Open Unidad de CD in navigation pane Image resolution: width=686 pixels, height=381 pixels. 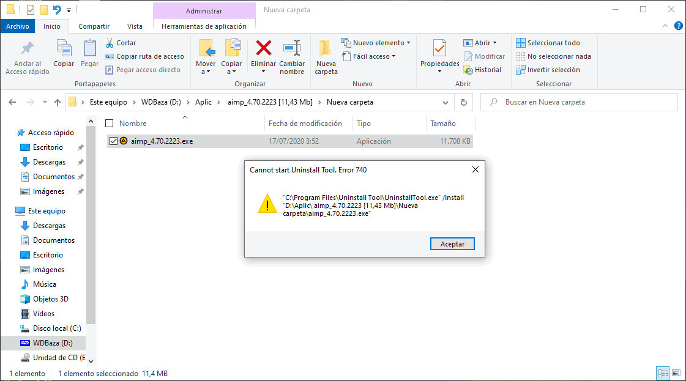click(59, 358)
